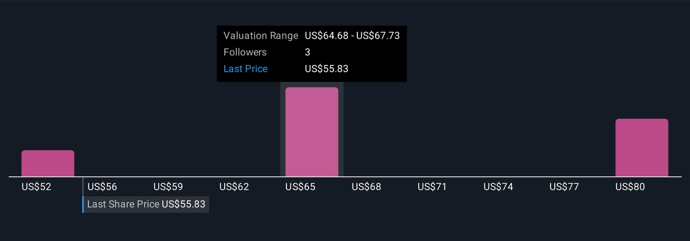
Task: Select the highlighted bar above US$65
Action: point(312,132)
